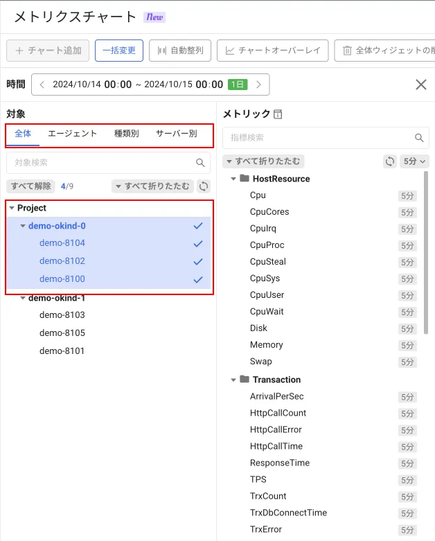Select the HttpCallCount metric
Image resolution: width=435 pixels, height=541 pixels.
click(278, 413)
